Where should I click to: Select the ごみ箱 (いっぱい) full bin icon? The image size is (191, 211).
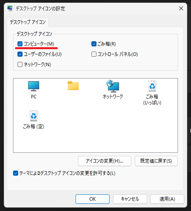tap(152, 86)
